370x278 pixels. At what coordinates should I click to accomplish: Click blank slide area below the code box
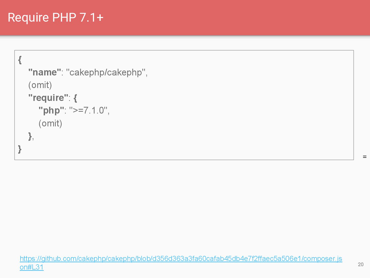click(180, 206)
